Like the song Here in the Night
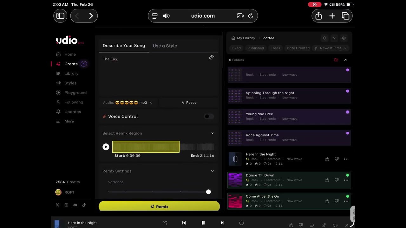 click(327, 159)
